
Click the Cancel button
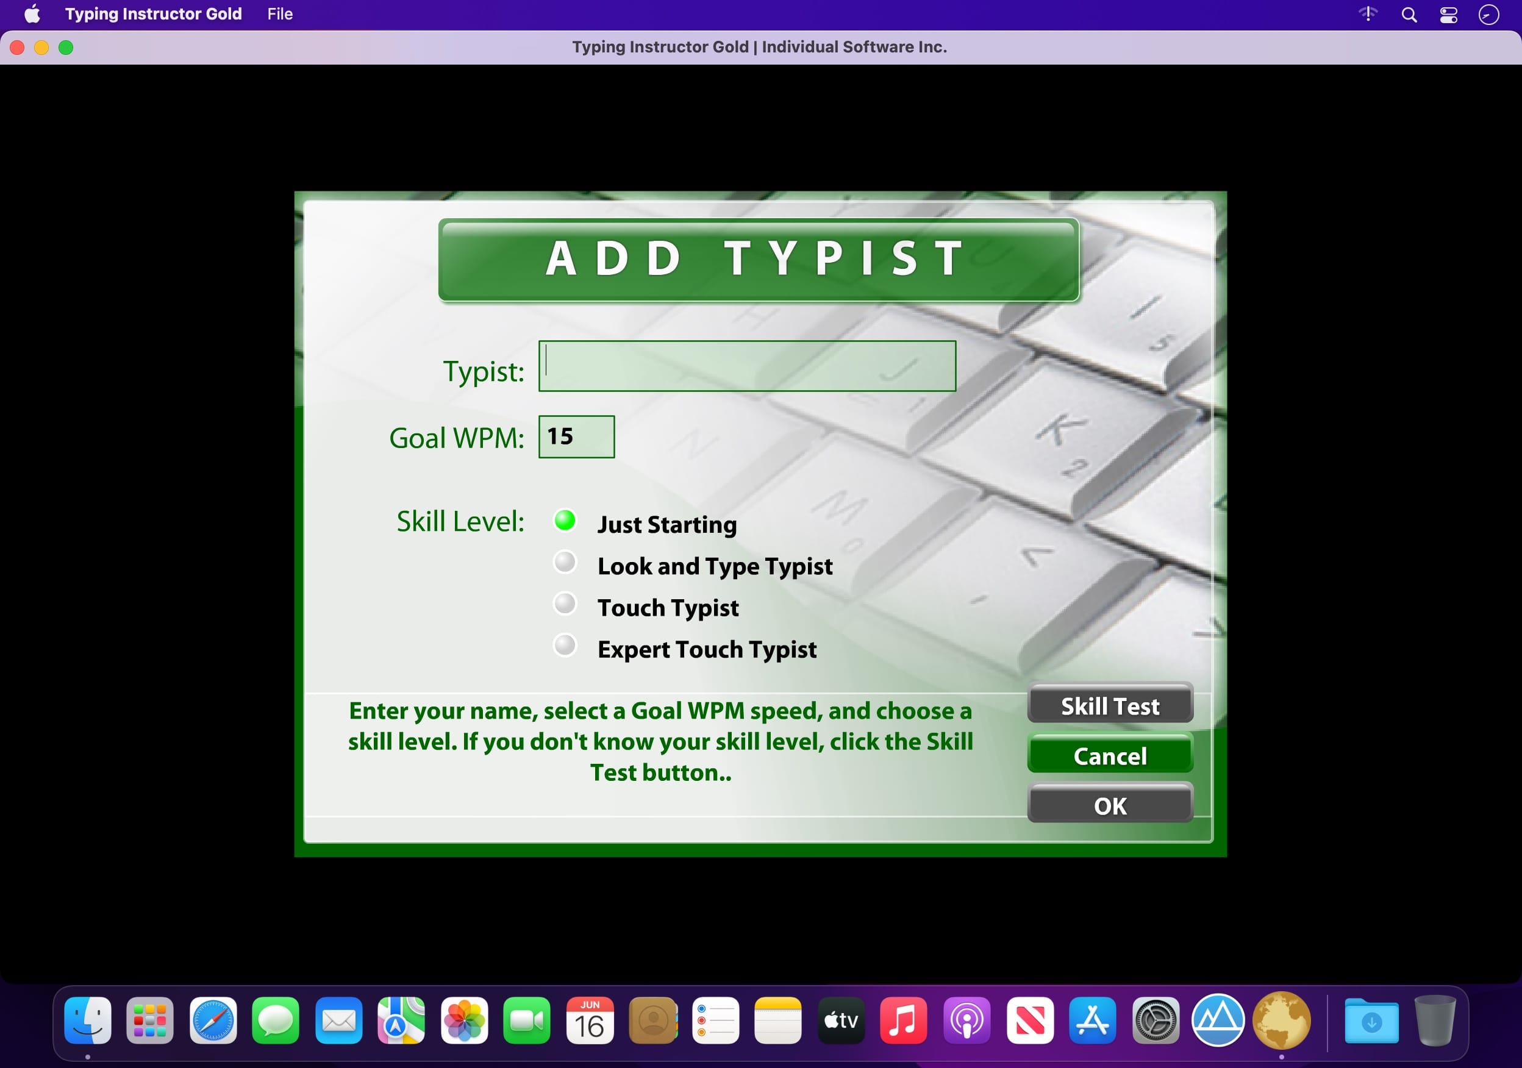pyautogui.click(x=1110, y=755)
